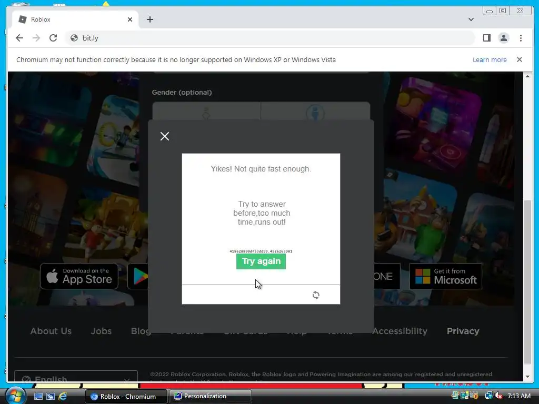
Task: Click the network tray icon
Action: point(488,396)
